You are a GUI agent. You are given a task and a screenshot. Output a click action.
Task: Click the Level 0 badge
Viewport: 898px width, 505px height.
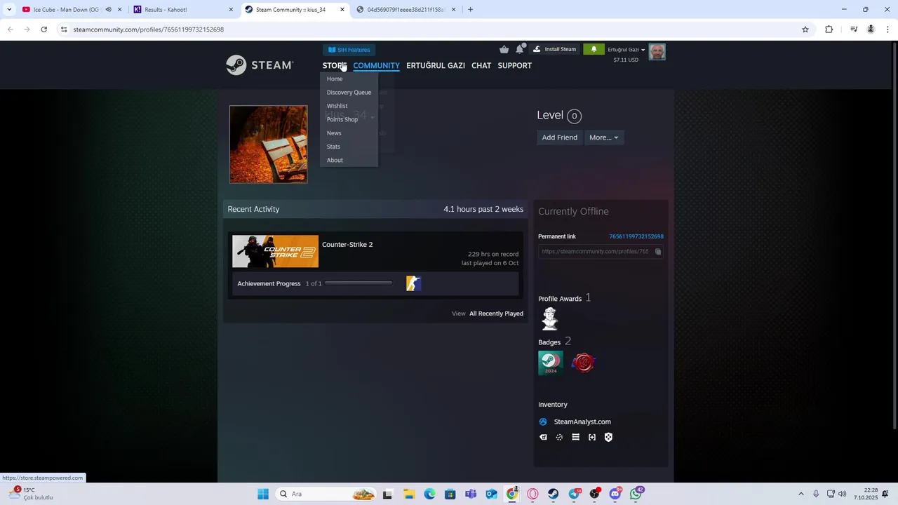574,116
